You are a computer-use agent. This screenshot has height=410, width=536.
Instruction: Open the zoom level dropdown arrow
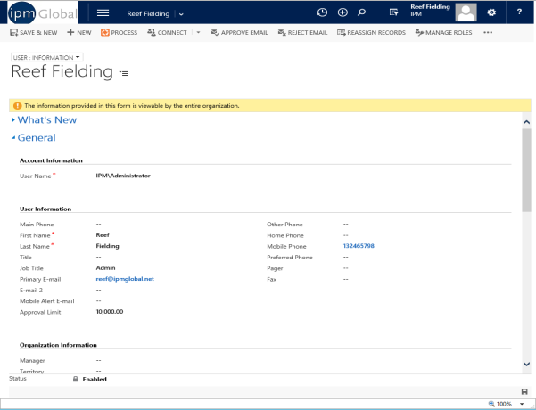[x=522, y=404]
